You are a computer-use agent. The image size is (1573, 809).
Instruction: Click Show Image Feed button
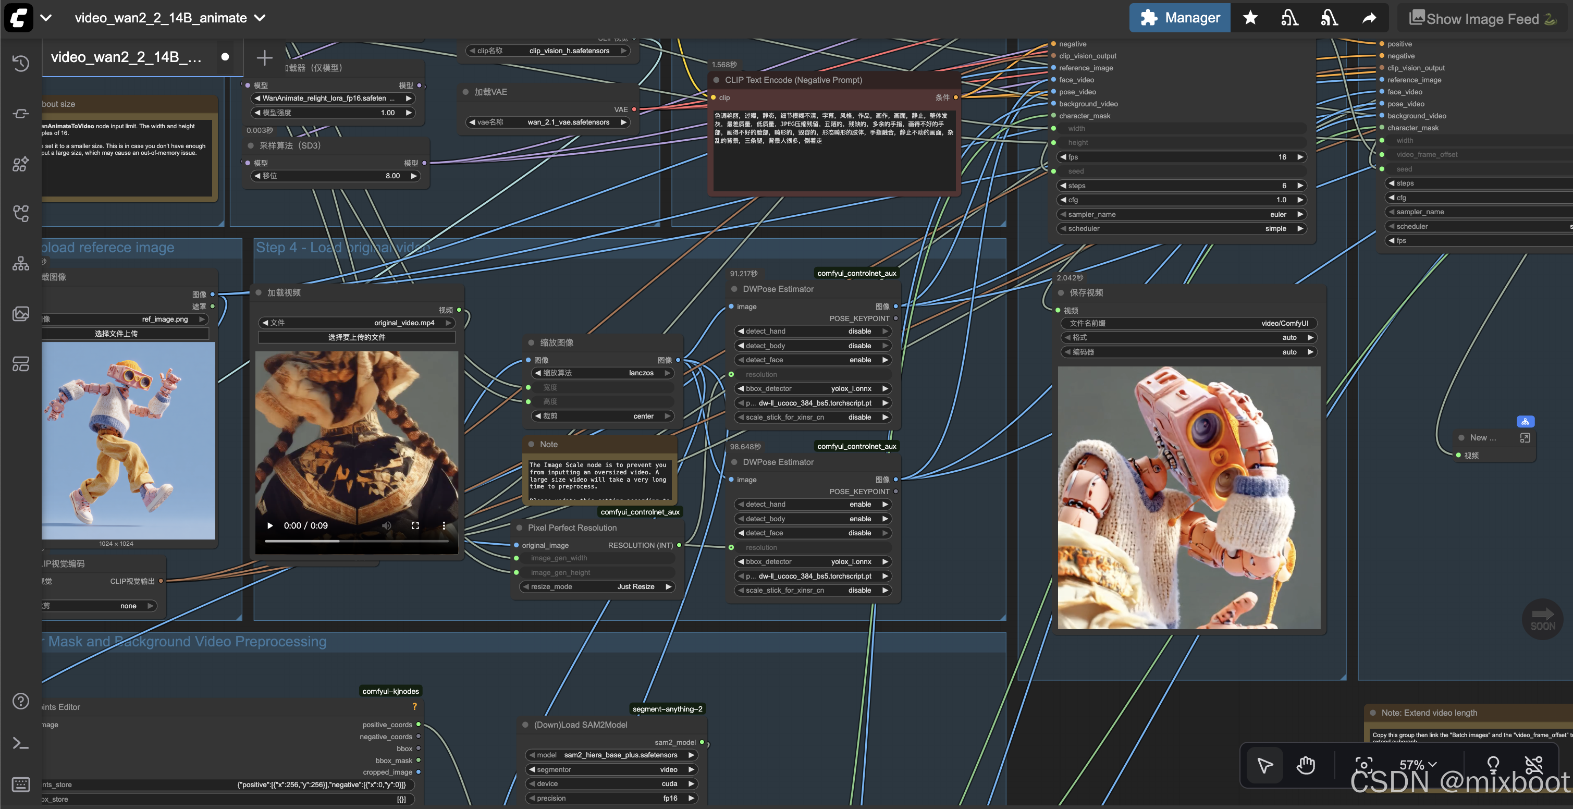click(1482, 19)
